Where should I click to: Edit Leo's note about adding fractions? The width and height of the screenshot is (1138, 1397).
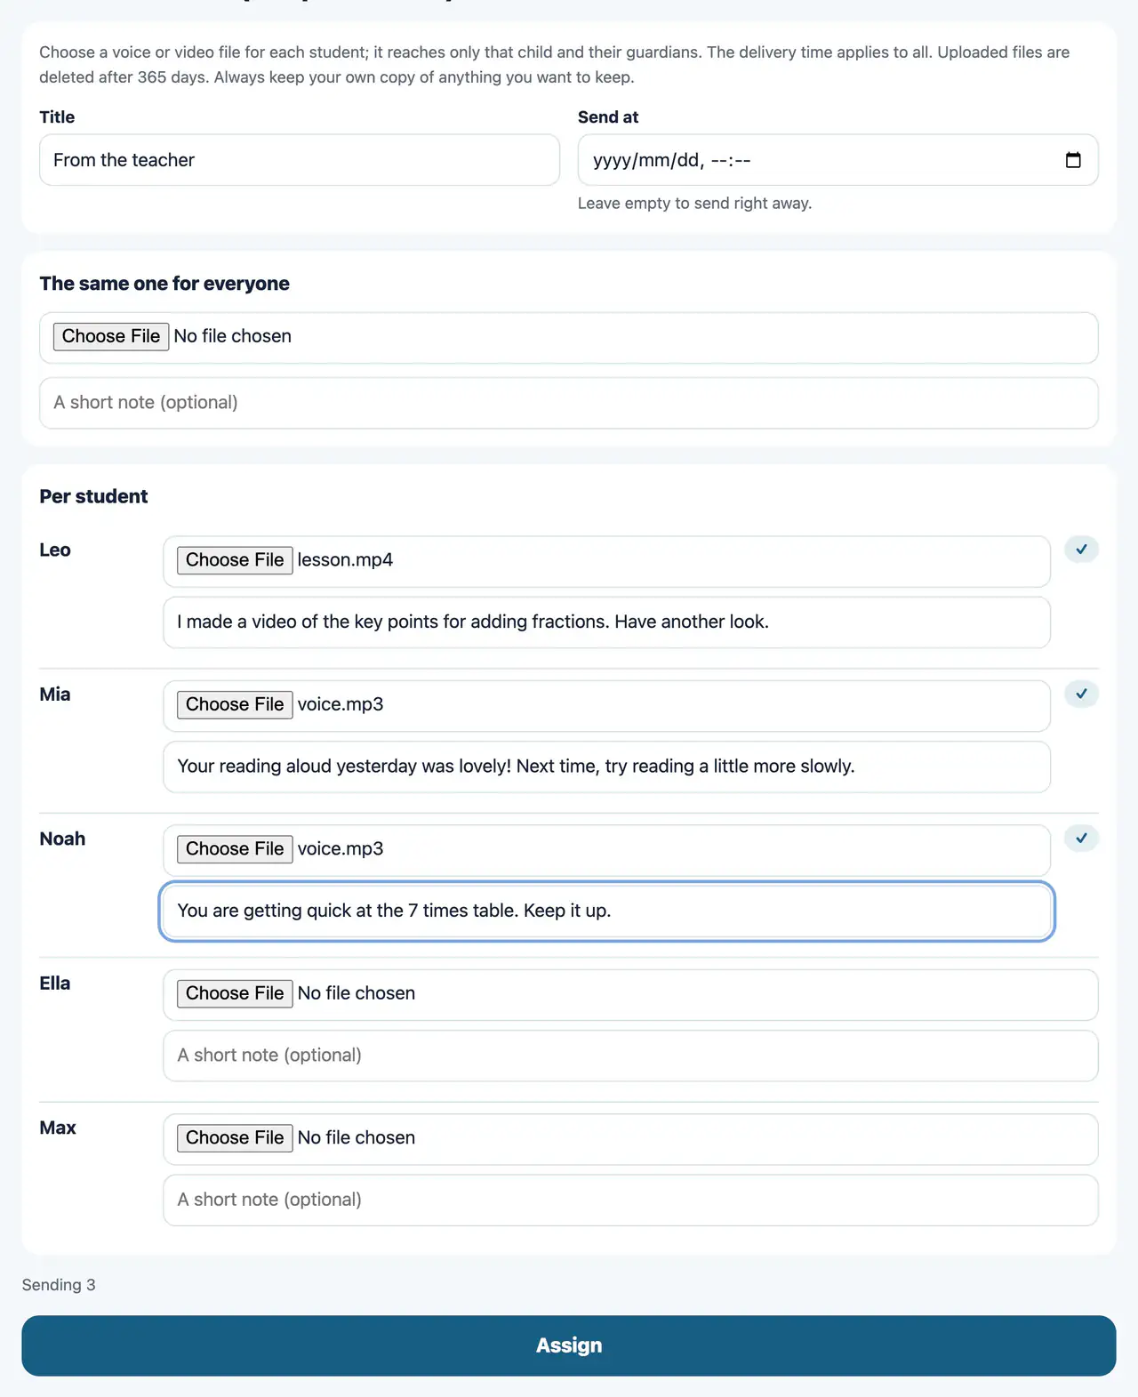(606, 622)
